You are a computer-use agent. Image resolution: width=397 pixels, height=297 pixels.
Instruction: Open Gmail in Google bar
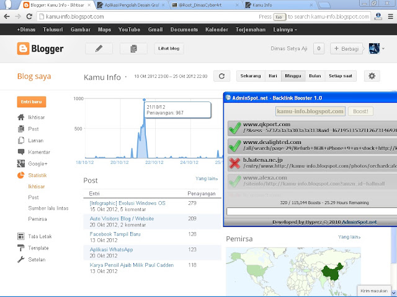point(156,30)
